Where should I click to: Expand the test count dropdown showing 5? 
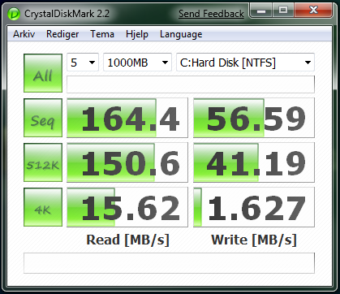(x=83, y=63)
